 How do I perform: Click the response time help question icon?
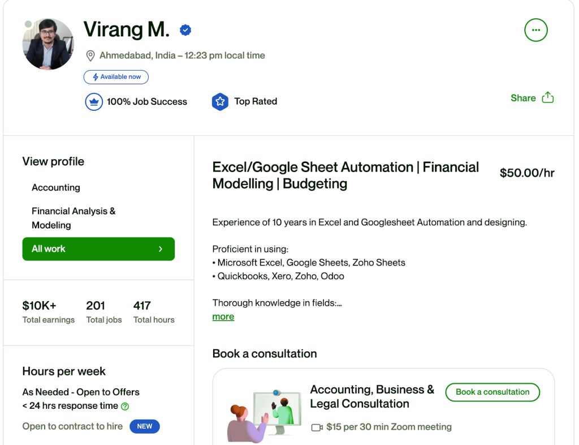(125, 406)
